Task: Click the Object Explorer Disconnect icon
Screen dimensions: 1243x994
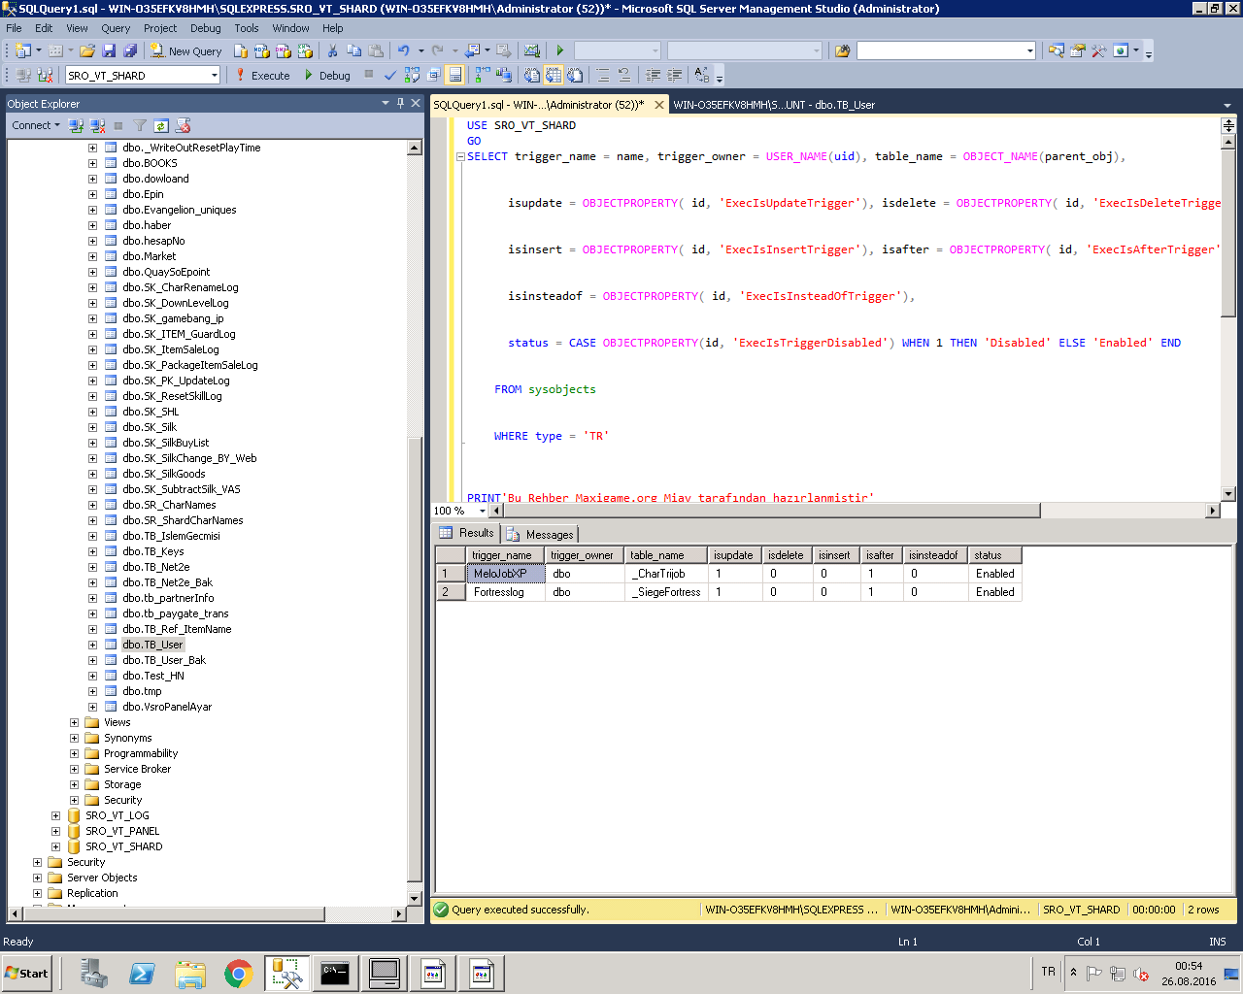Action: point(97,125)
